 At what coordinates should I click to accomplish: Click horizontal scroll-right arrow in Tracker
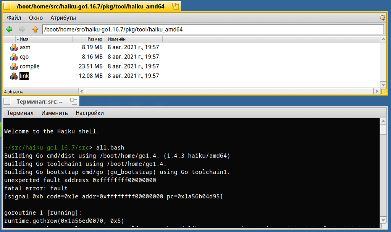coord(377,91)
